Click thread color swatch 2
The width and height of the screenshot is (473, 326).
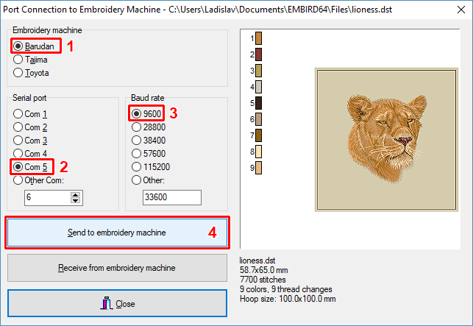click(258, 54)
